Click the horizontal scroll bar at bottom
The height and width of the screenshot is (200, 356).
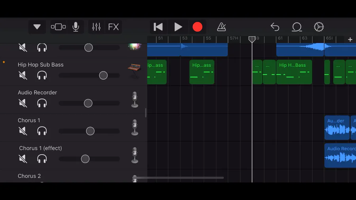click(x=179, y=178)
